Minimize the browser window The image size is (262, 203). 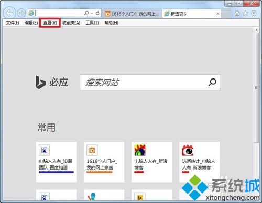pos(230,4)
